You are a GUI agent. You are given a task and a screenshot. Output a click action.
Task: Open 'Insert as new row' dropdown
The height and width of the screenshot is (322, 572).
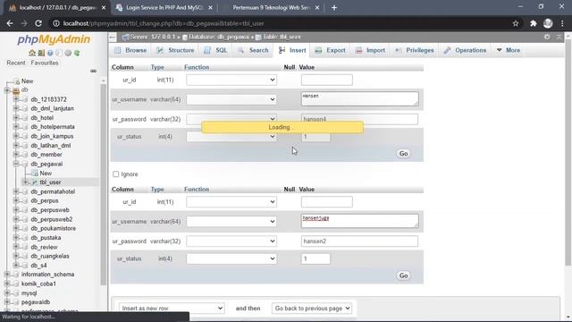[x=172, y=308]
